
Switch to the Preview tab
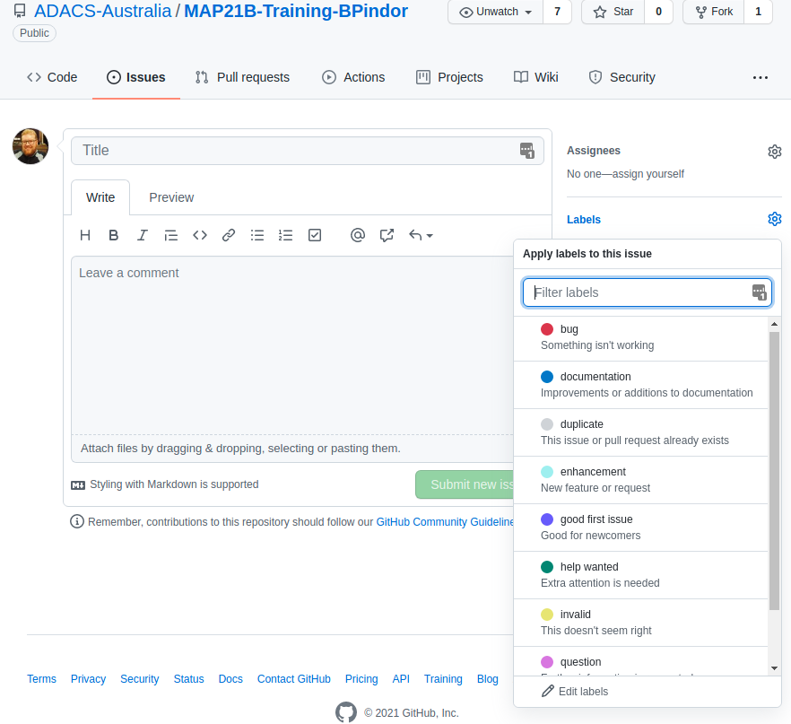pyautogui.click(x=171, y=197)
